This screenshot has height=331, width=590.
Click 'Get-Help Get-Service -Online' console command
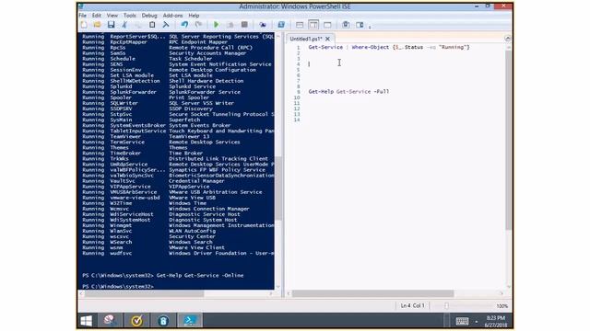coord(200,276)
